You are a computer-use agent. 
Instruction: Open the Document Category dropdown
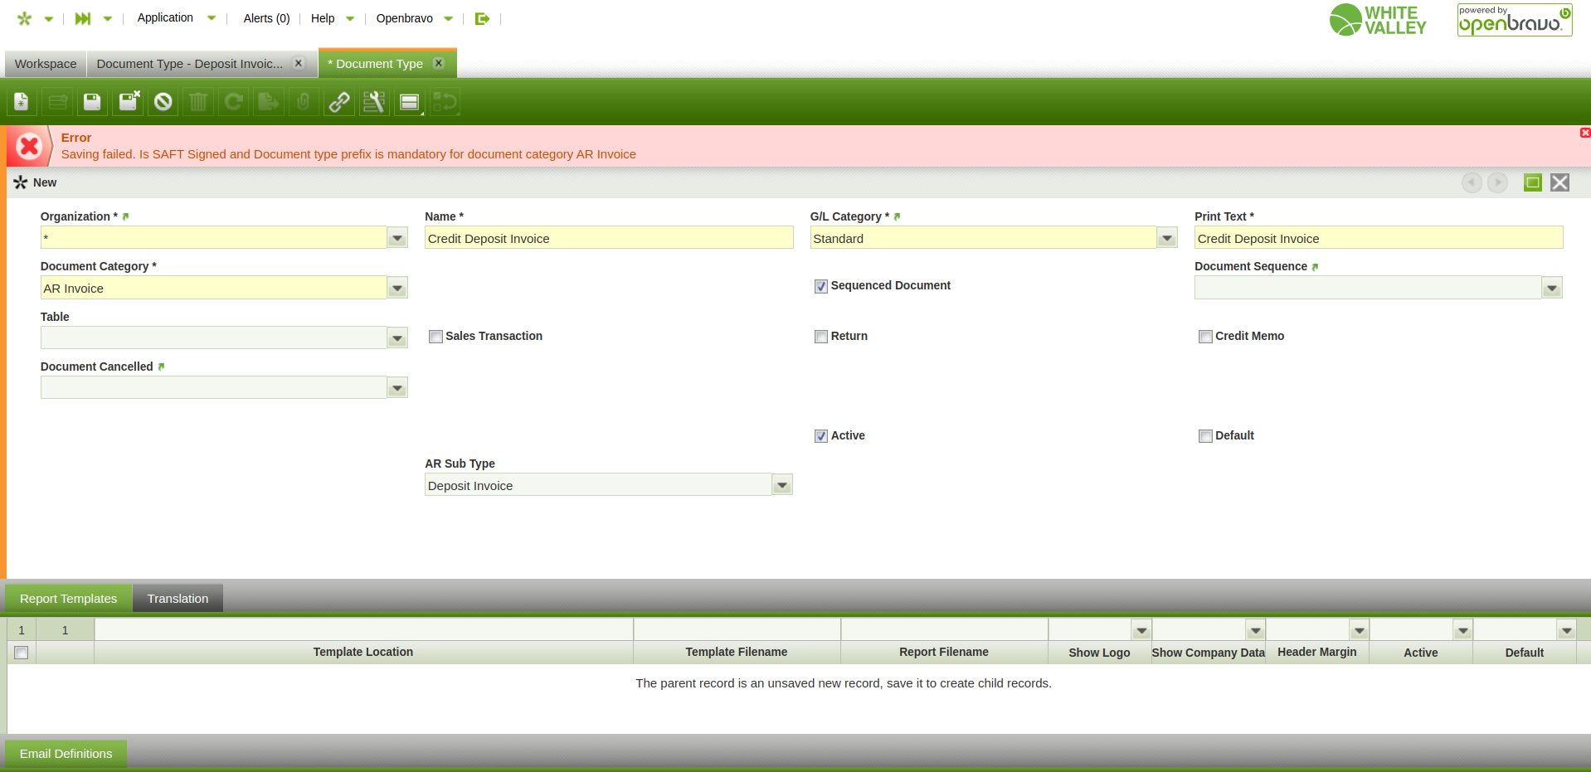coord(397,288)
